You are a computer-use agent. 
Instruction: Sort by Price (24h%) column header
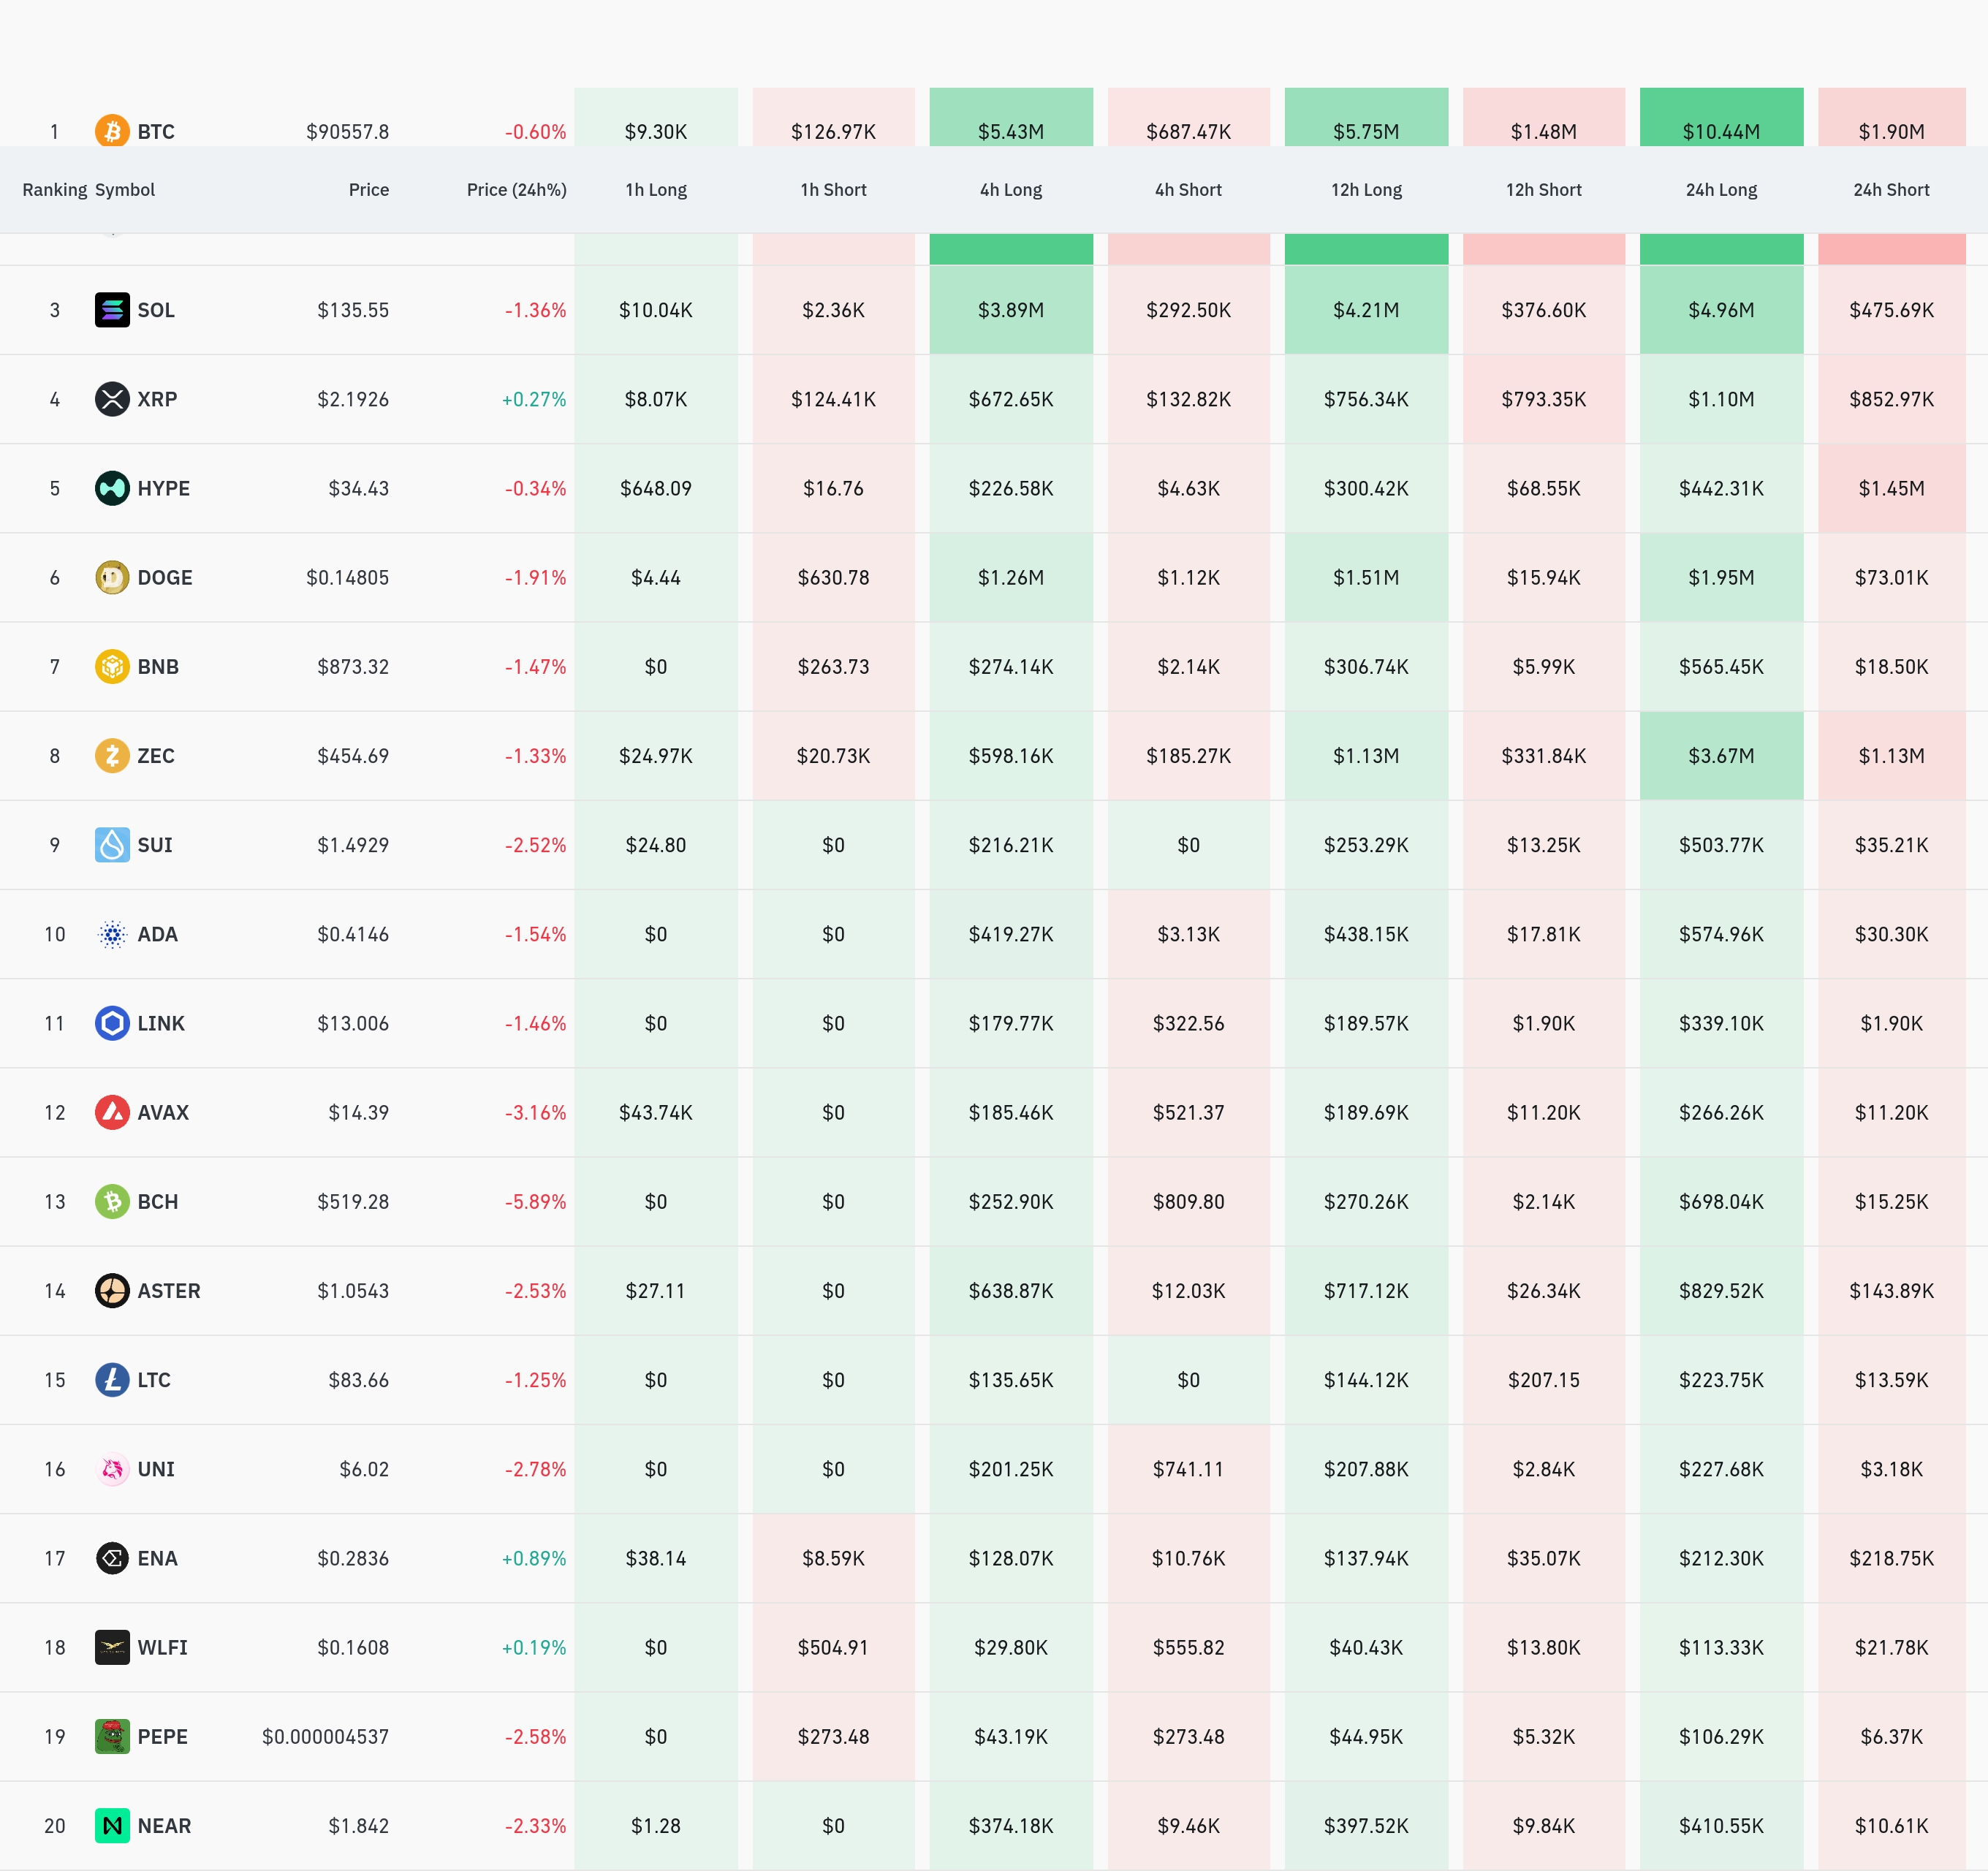pyautogui.click(x=516, y=190)
